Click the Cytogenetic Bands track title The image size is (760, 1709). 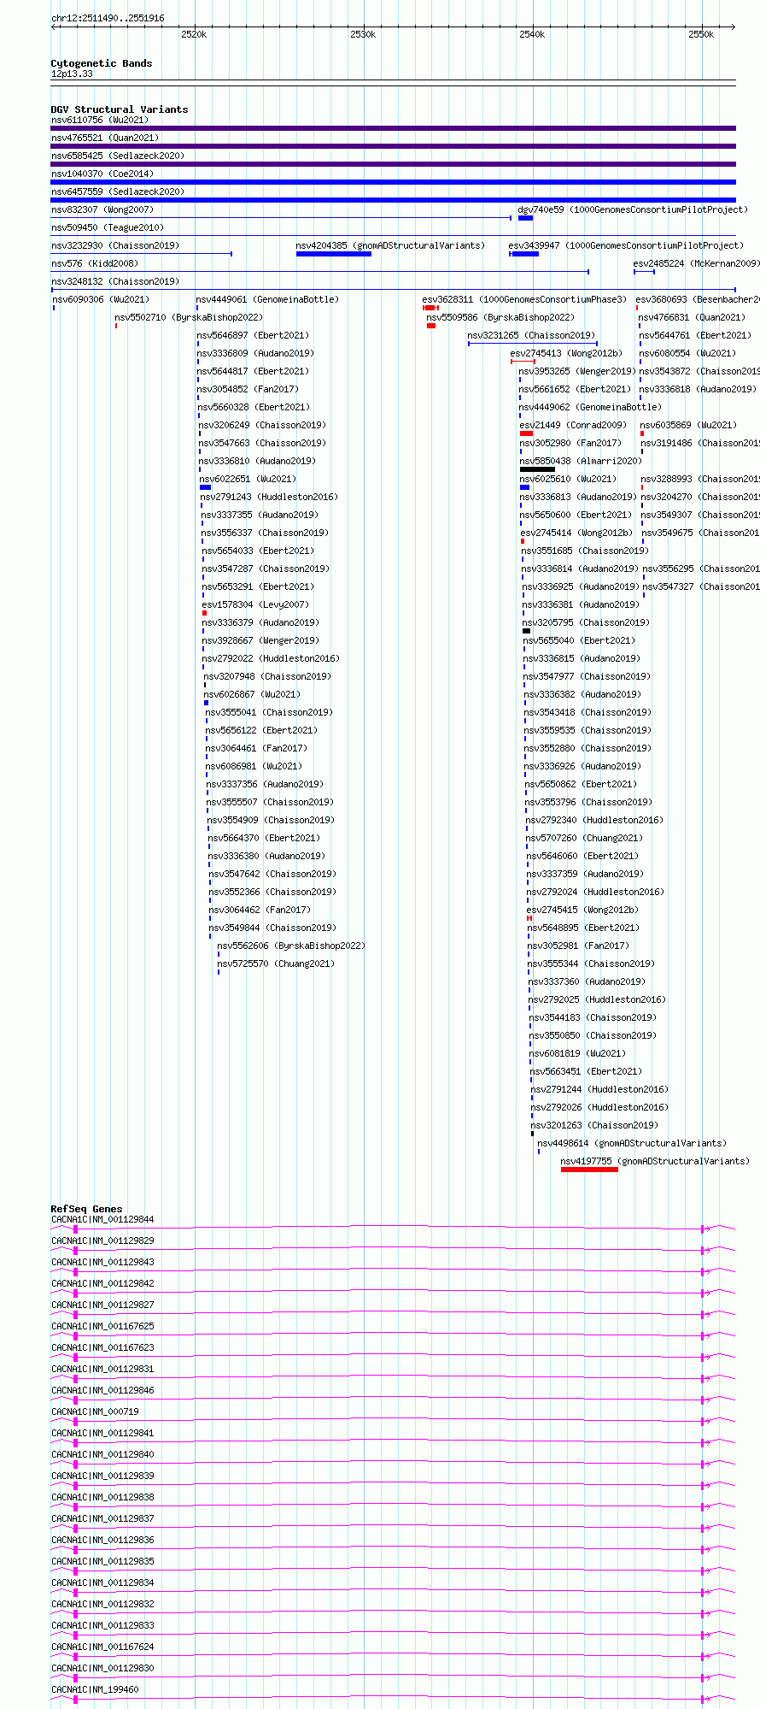tap(102, 63)
